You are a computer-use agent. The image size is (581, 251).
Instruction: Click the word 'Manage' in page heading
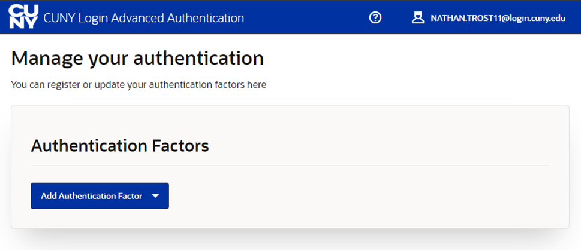47,58
